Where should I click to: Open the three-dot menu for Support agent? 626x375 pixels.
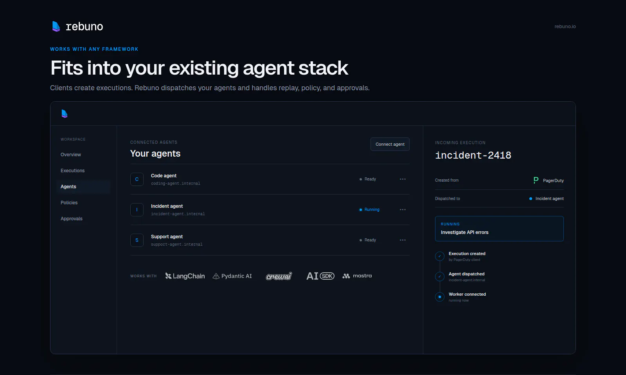403,240
